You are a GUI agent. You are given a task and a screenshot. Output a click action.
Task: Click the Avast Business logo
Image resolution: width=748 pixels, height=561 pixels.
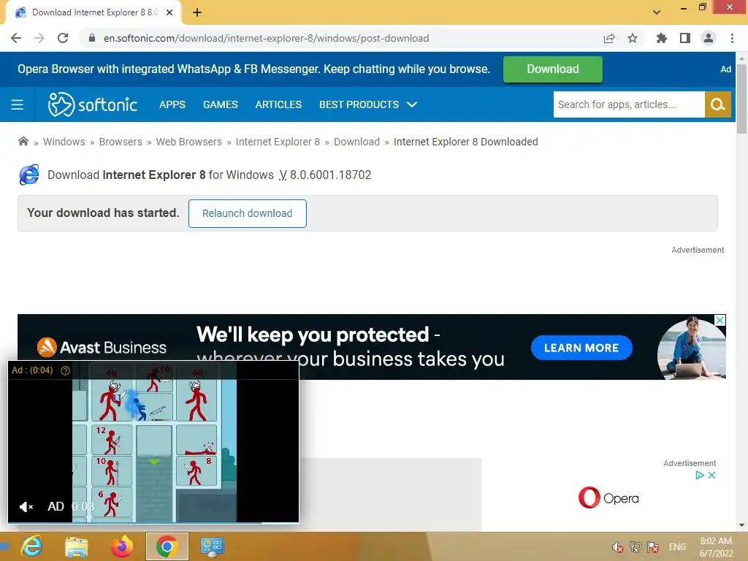(x=102, y=347)
